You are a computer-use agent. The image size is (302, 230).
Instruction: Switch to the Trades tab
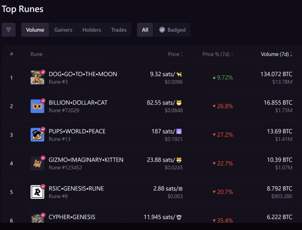pyautogui.click(x=119, y=30)
